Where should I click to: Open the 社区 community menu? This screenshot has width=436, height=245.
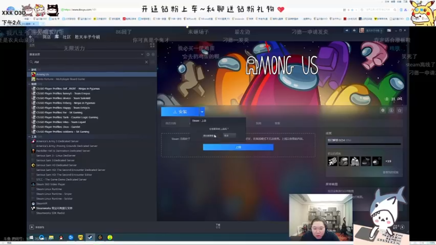pyautogui.click(x=66, y=37)
